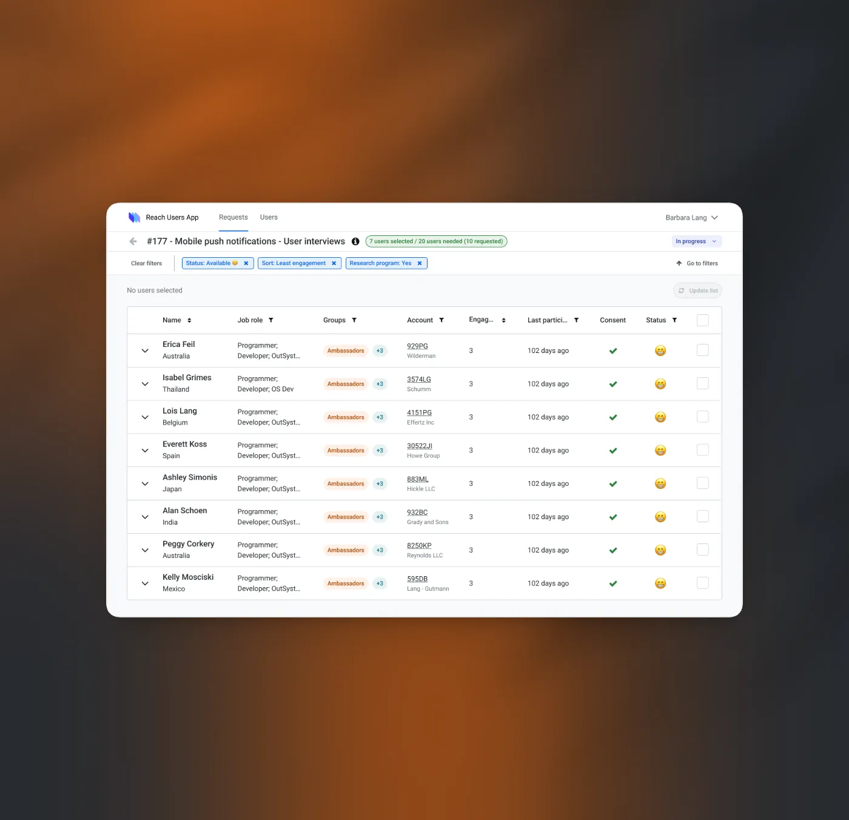Click the status emoji for Kelly Mosciski
849x820 pixels.
660,583
